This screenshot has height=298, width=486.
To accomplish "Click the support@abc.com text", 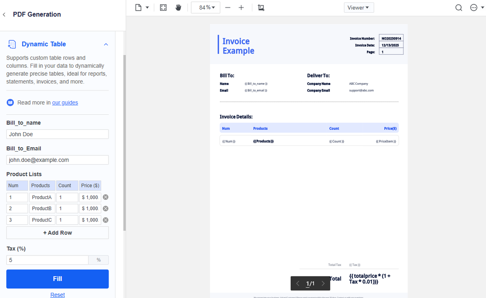I will pos(361,90).
